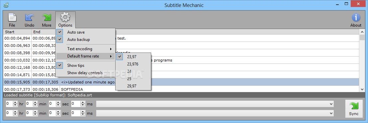Click the second row sec stepper

pyautogui.click(x=58, y=113)
